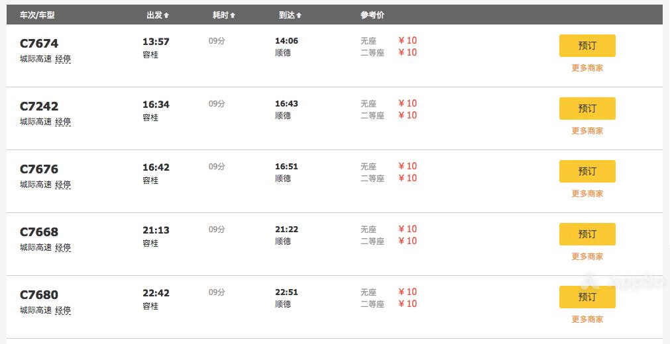
Task: Show 经停 stops for train C7674
Action: tap(63, 59)
